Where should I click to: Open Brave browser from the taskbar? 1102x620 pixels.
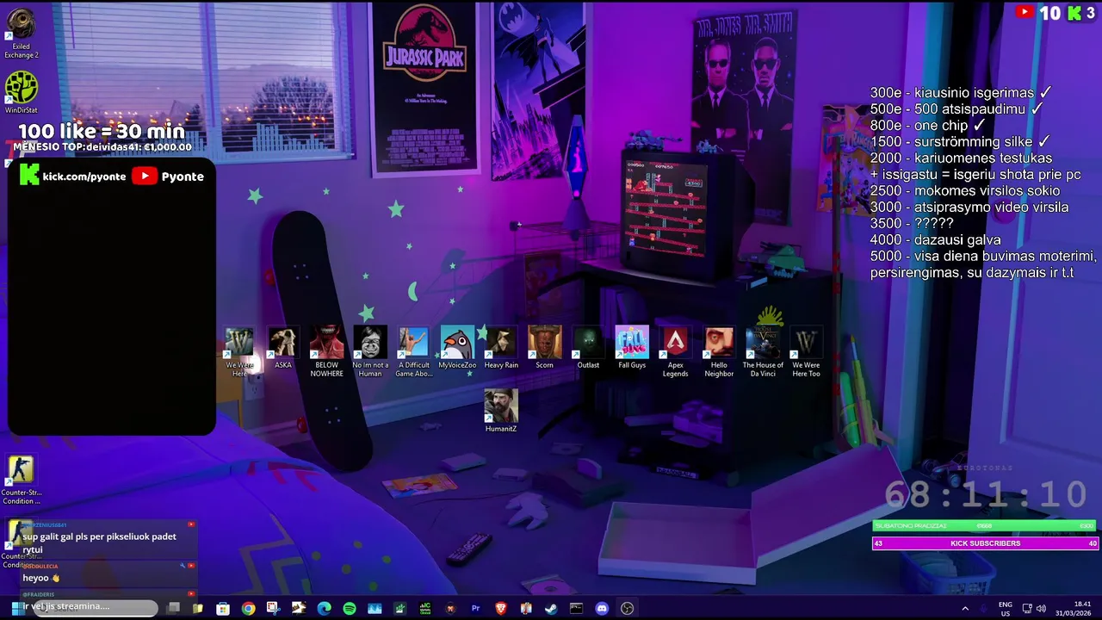[501, 609]
